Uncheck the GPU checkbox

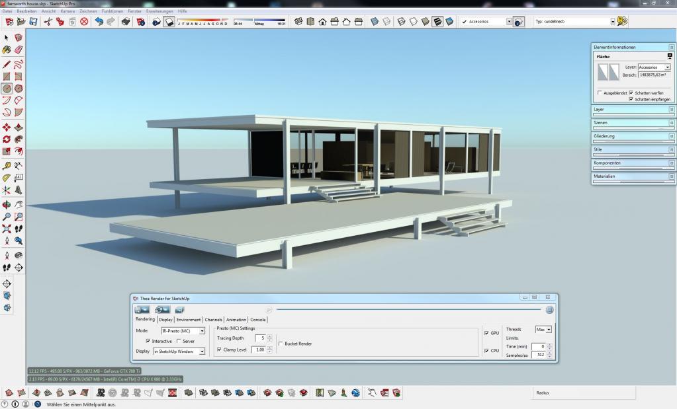click(x=486, y=333)
